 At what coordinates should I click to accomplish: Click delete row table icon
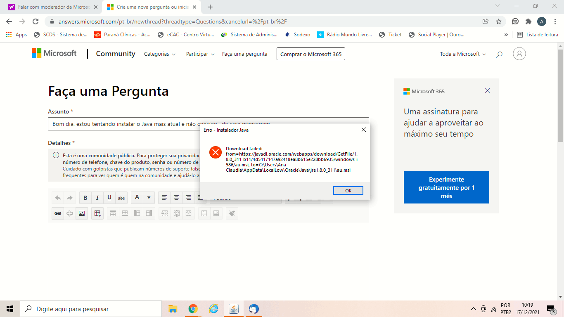165,213
